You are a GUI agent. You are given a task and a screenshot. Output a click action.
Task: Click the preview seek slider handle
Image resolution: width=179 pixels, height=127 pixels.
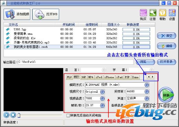[x=19, y=115]
